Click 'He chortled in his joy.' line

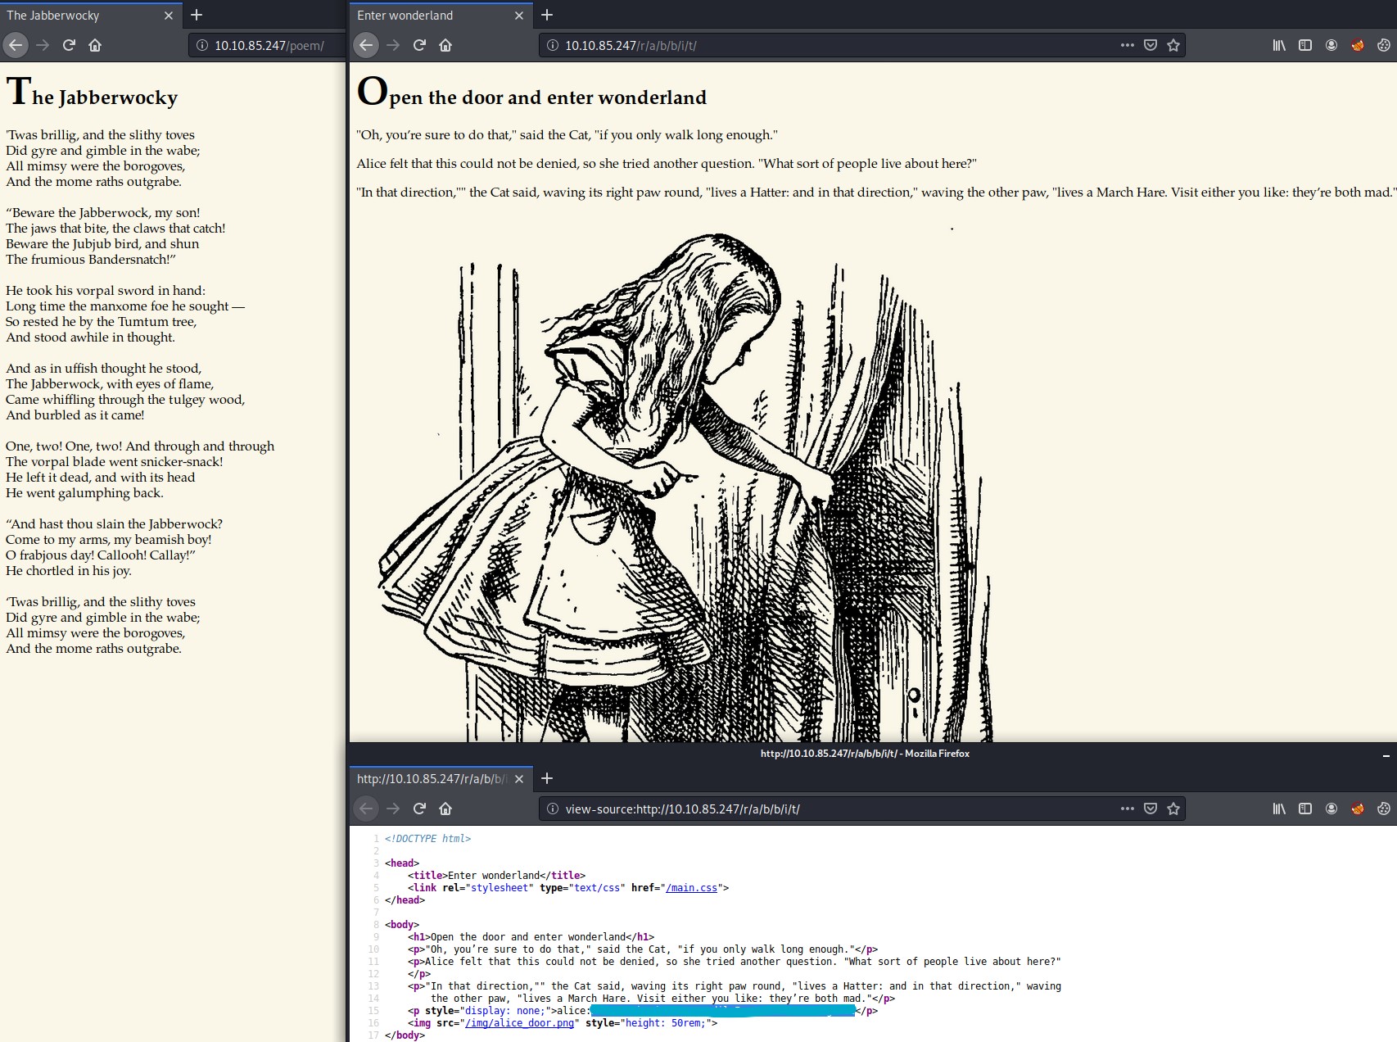pyautogui.click(x=69, y=571)
